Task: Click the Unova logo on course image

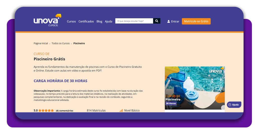Action: pos(216,71)
